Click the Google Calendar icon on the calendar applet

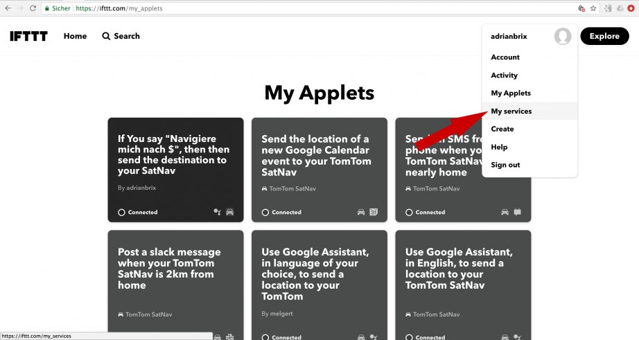[x=374, y=212]
